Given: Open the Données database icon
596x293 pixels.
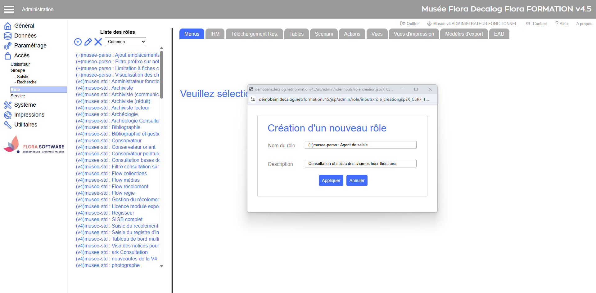Looking at the screenshot, I should pos(8,36).
